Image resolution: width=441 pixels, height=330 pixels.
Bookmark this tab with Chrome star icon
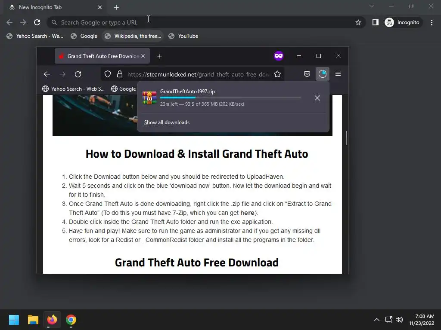(358, 22)
